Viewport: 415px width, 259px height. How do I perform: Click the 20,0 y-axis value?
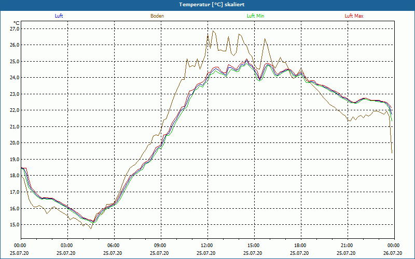tap(15, 143)
